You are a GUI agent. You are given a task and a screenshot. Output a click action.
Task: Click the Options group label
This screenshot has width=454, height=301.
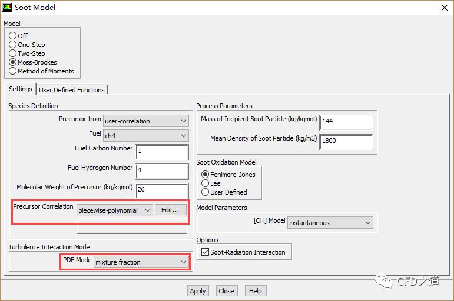coord(207,240)
